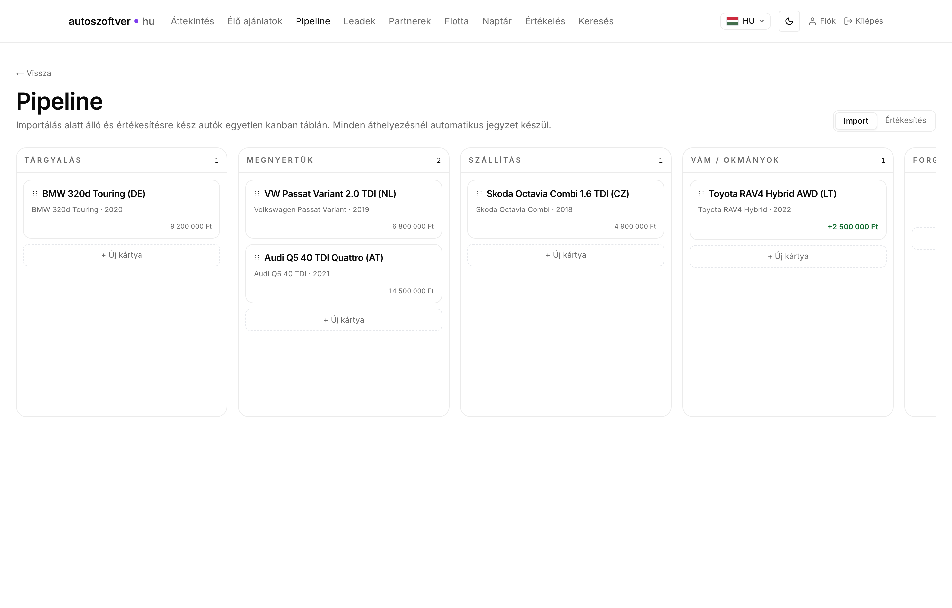Add new card in Megnyertük column
Image resolution: width=952 pixels, height=608 pixels.
tap(343, 320)
